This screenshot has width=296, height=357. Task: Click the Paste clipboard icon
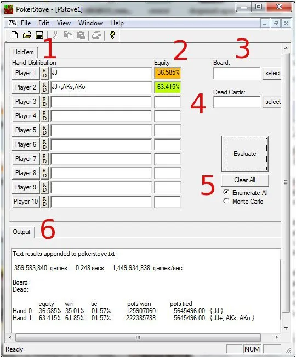point(81,35)
